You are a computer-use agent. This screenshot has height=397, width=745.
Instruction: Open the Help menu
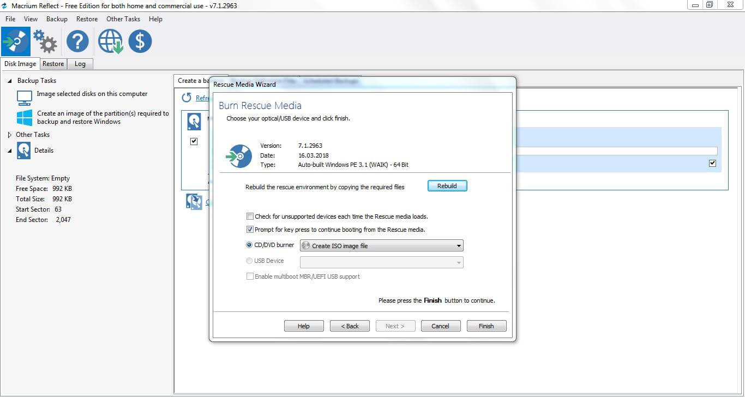[x=156, y=19]
